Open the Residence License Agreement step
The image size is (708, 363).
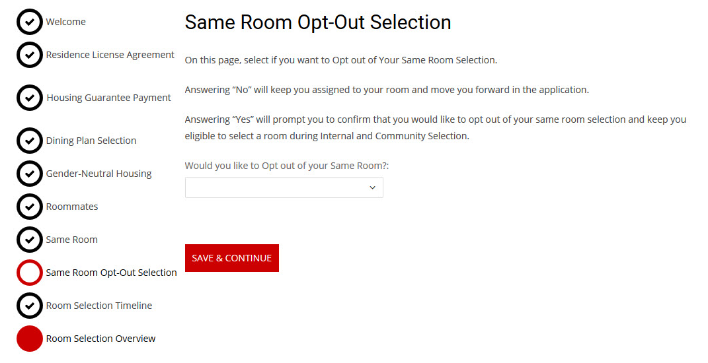110,55
